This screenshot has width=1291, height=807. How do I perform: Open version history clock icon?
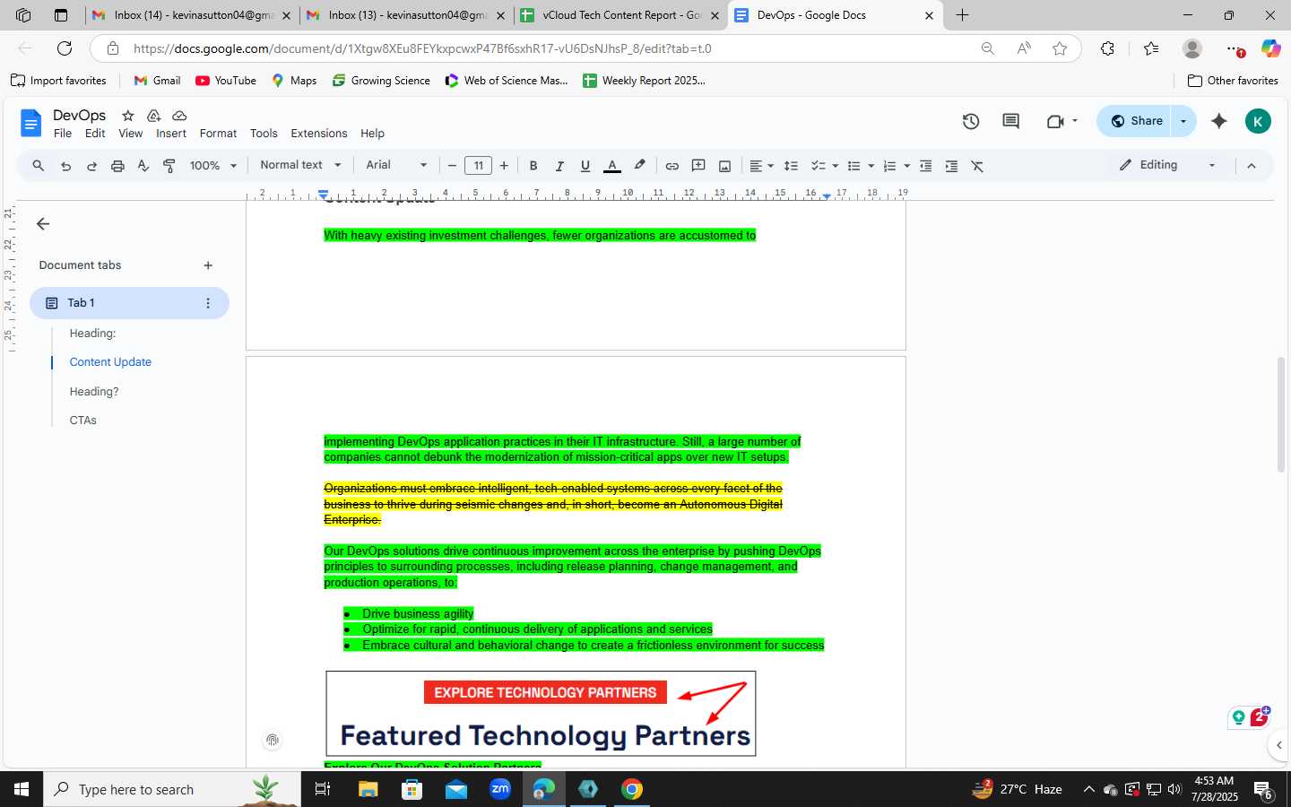[971, 121]
